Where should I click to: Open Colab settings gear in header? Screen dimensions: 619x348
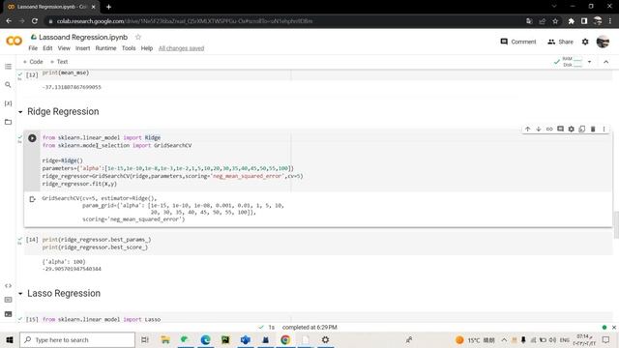pyautogui.click(x=585, y=42)
